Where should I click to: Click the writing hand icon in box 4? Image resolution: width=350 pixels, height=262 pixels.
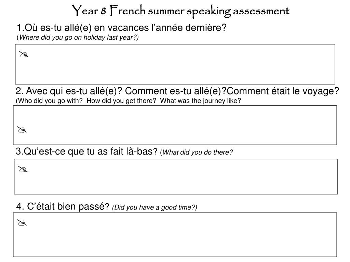click(x=22, y=222)
